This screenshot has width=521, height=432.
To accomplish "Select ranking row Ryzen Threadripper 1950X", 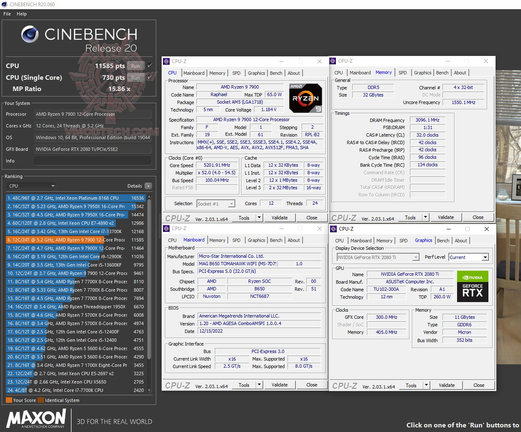I will click(x=76, y=307).
